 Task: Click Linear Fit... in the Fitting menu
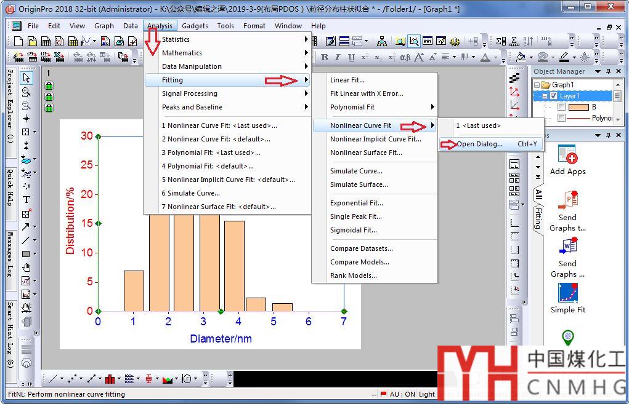[x=347, y=80]
